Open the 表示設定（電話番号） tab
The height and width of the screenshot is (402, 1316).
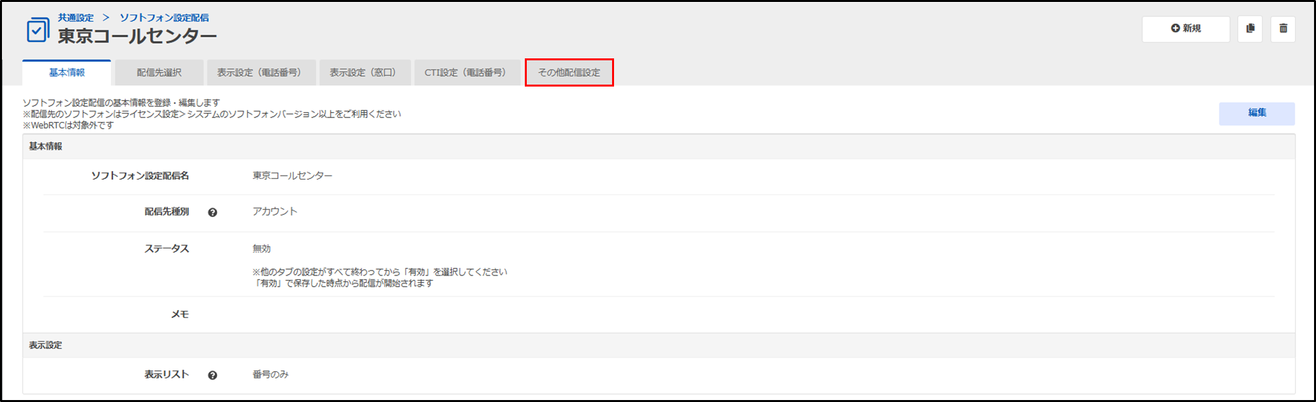pyautogui.click(x=261, y=73)
